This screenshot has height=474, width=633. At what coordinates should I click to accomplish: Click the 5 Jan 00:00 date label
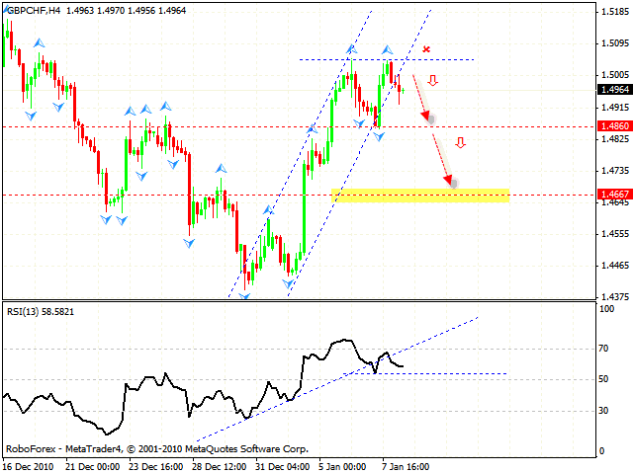coord(343,467)
